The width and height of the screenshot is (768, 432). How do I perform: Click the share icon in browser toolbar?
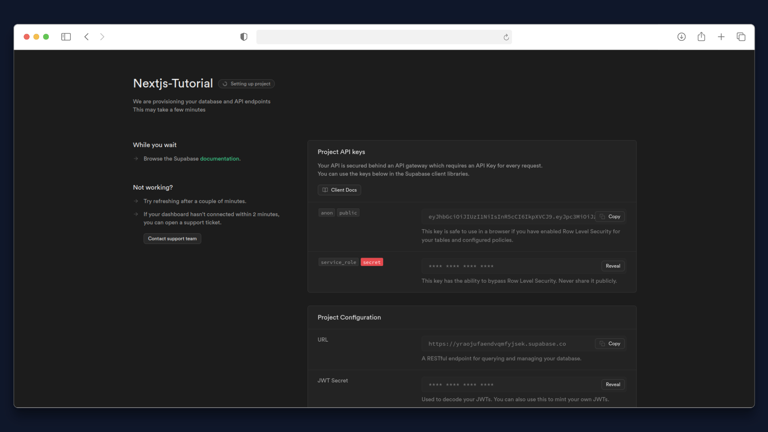[702, 36]
